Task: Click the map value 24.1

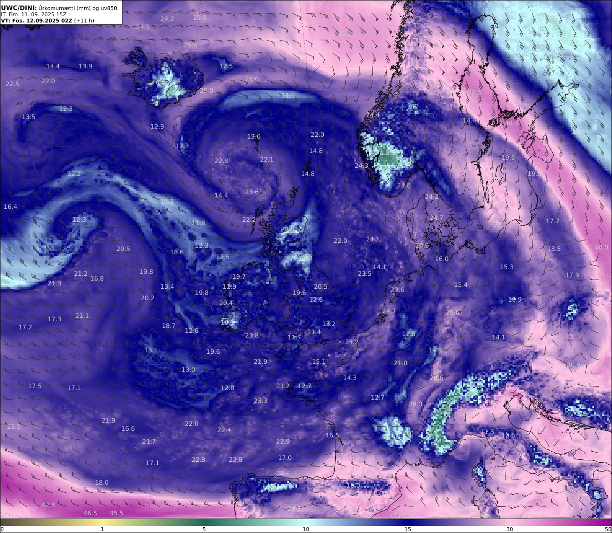Action: [x=372, y=239]
